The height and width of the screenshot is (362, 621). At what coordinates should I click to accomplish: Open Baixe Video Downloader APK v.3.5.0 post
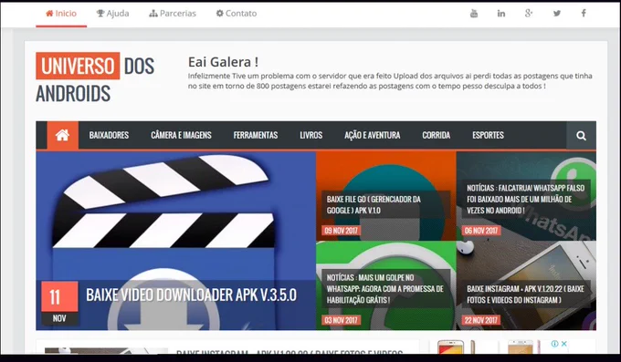[191, 295]
